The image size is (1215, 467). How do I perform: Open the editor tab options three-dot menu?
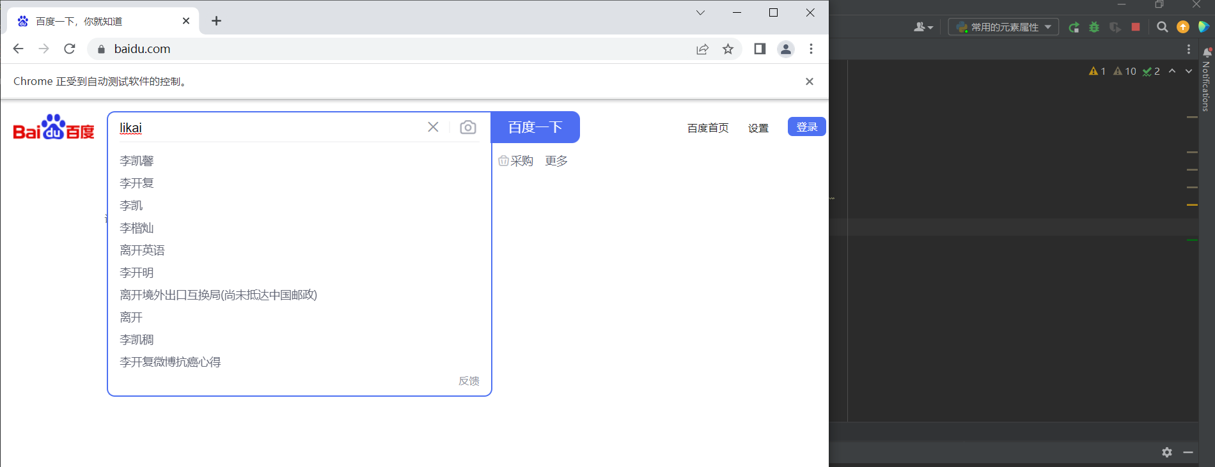click(x=1189, y=49)
